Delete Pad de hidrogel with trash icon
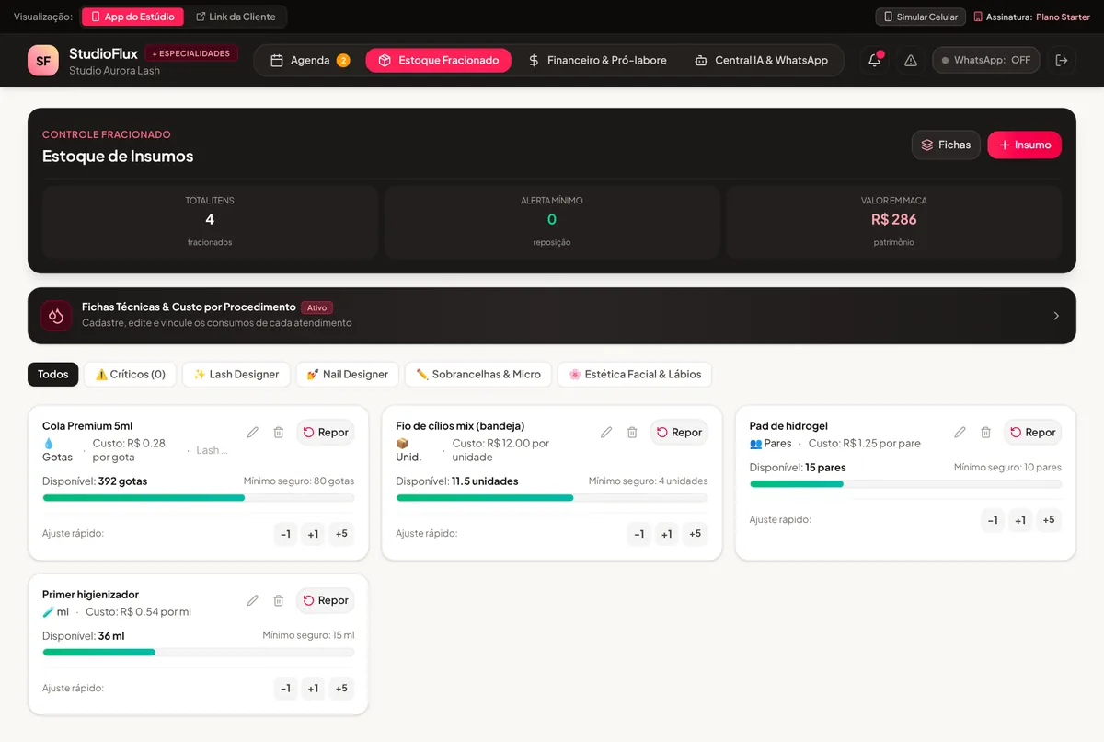The image size is (1104, 742). 985,433
